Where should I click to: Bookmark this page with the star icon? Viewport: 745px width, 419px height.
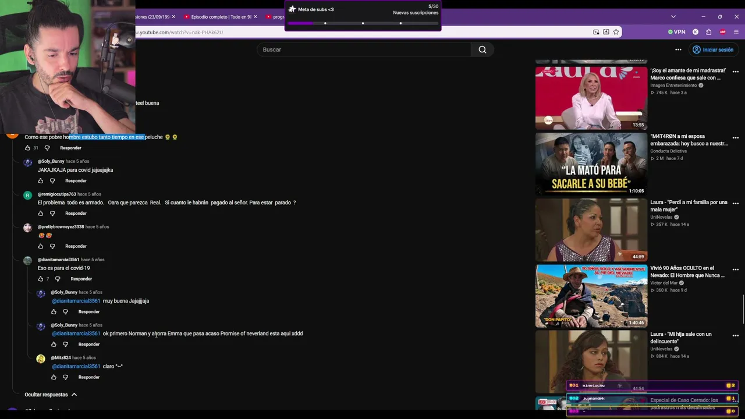(616, 32)
